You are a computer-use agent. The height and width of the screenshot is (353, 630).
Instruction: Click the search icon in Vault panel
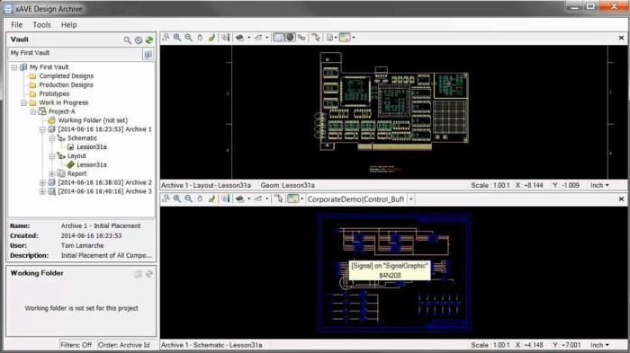(128, 40)
